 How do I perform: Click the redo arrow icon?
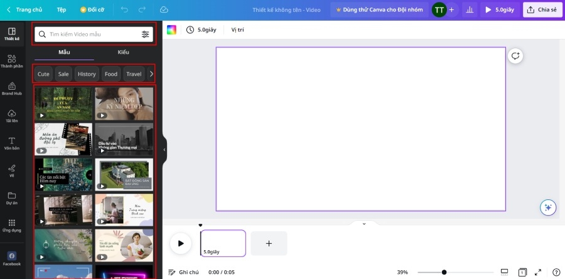coord(143,10)
